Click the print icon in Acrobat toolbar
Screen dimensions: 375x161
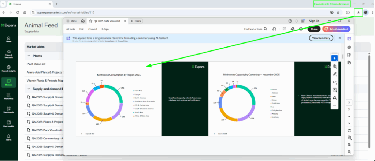pyautogui.click(x=301, y=29)
